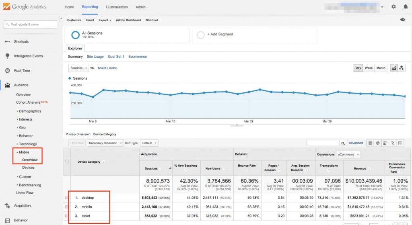Screen dimensions: 412x225
Task: Switch chart to motion chart view
Action: coord(402,68)
